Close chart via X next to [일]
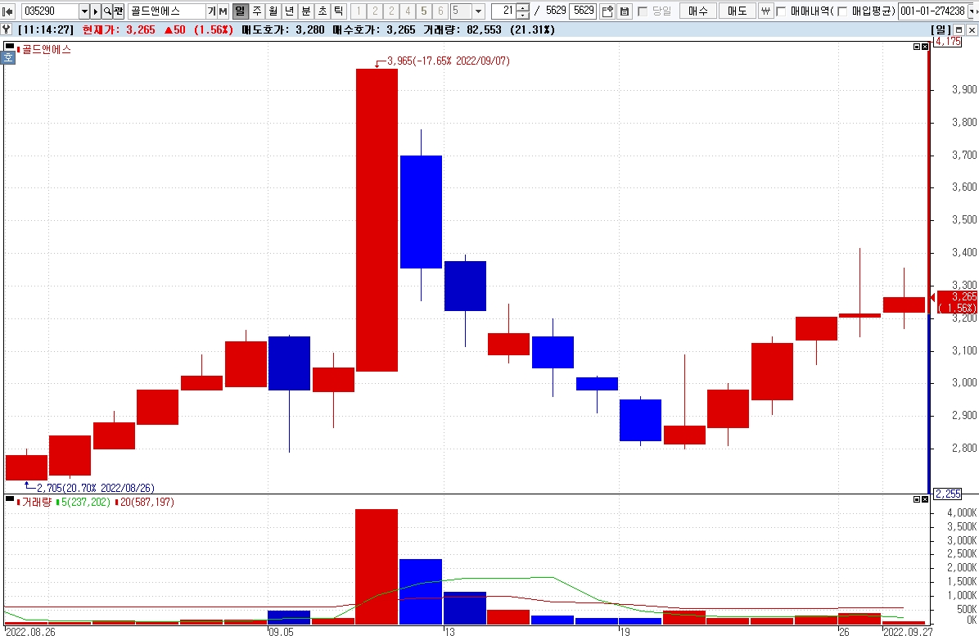The image size is (979, 636). click(x=972, y=30)
